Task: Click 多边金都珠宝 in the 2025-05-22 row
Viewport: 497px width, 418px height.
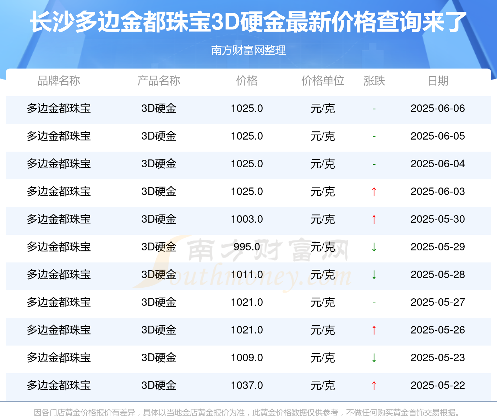Action: pyautogui.click(x=59, y=385)
